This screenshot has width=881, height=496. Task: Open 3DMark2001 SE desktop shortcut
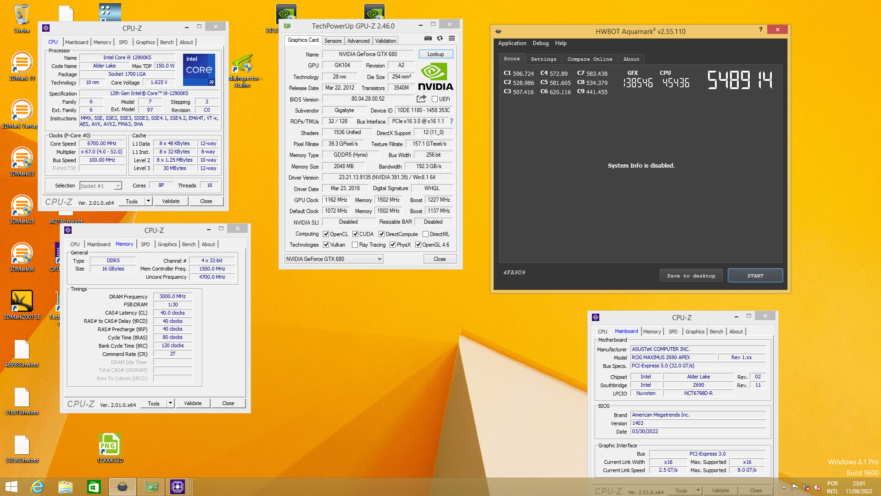[22, 304]
